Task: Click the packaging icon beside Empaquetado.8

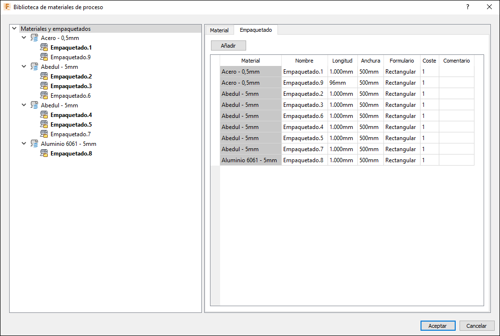Action: [x=44, y=154]
